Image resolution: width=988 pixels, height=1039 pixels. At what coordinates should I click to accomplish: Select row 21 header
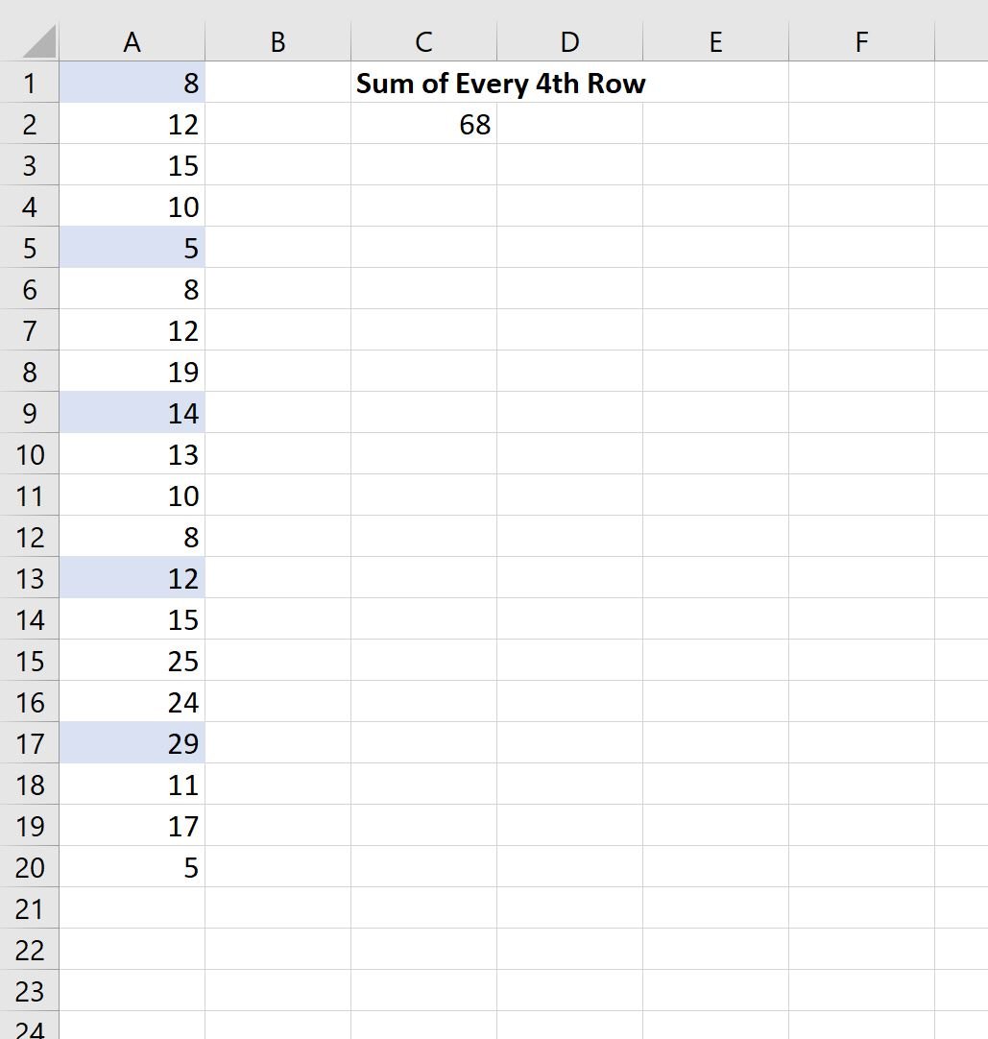click(x=29, y=907)
